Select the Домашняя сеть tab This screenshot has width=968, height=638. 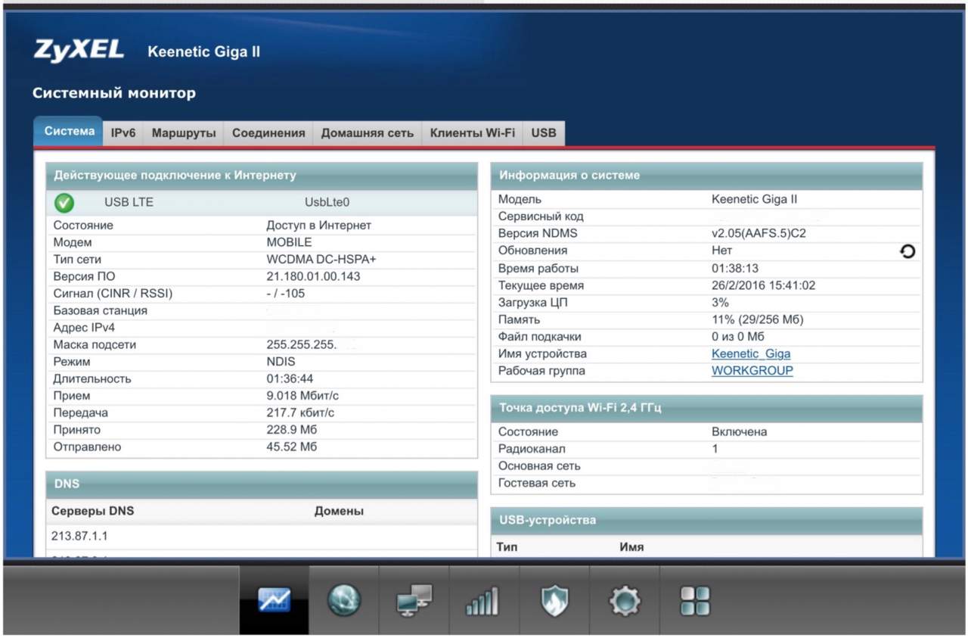(x=368, y=133)
